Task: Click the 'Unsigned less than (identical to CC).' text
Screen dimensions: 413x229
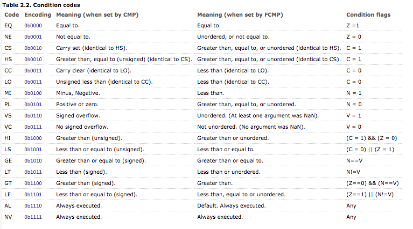Action: (x=104, y=82)
